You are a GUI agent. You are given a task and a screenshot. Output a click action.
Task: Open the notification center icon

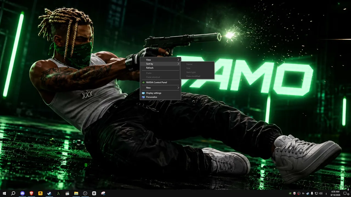346,193
